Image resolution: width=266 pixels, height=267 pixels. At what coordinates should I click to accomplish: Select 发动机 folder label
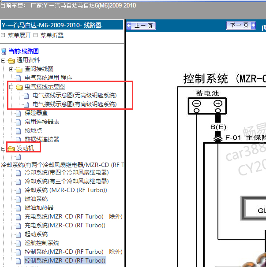[25, 148]
